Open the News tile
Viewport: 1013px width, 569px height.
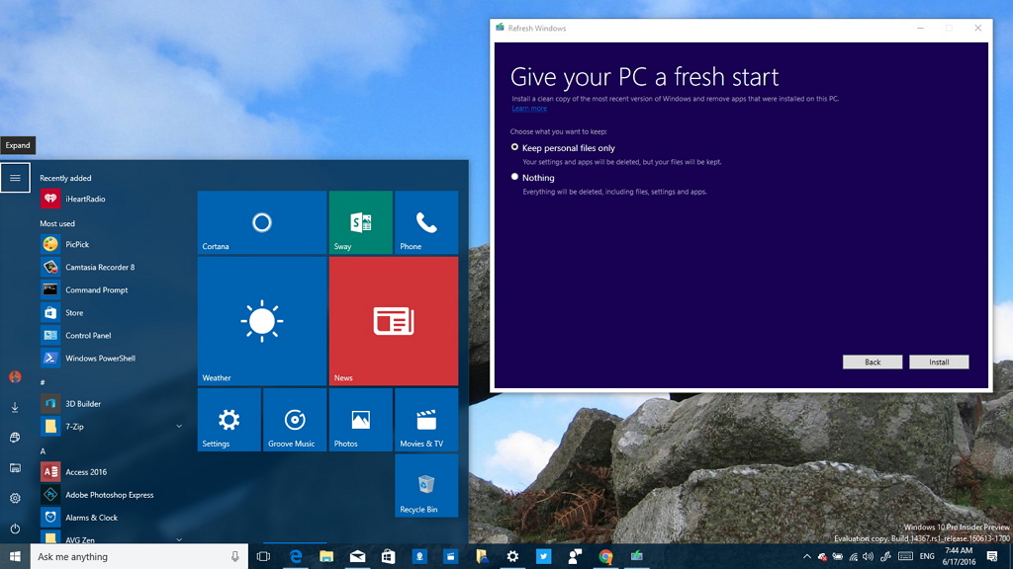coord(394,321)
